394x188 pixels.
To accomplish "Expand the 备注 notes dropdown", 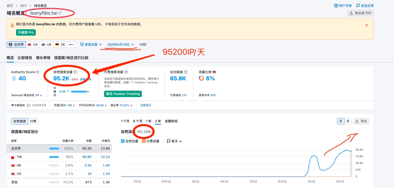I will coord(180,141).
